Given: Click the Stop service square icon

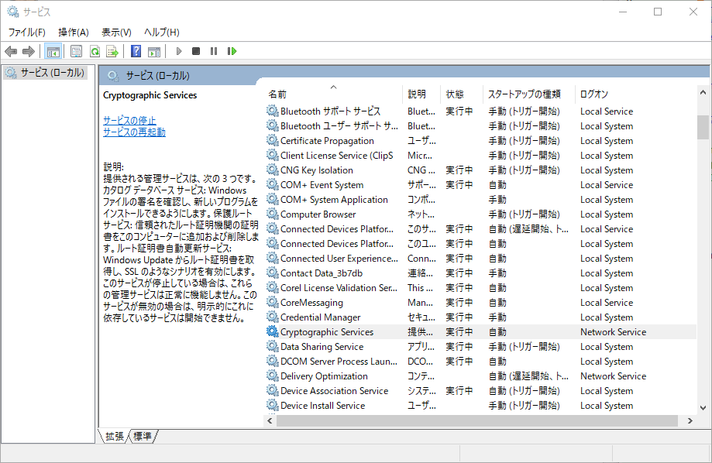Looking at the screenshot, I should pyautogui.click(x=196, y=51).
